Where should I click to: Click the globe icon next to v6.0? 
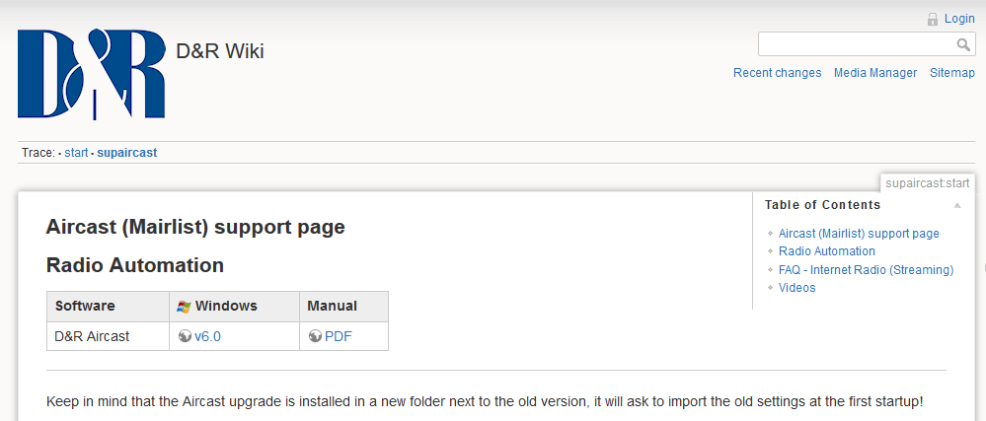(185, 336)
